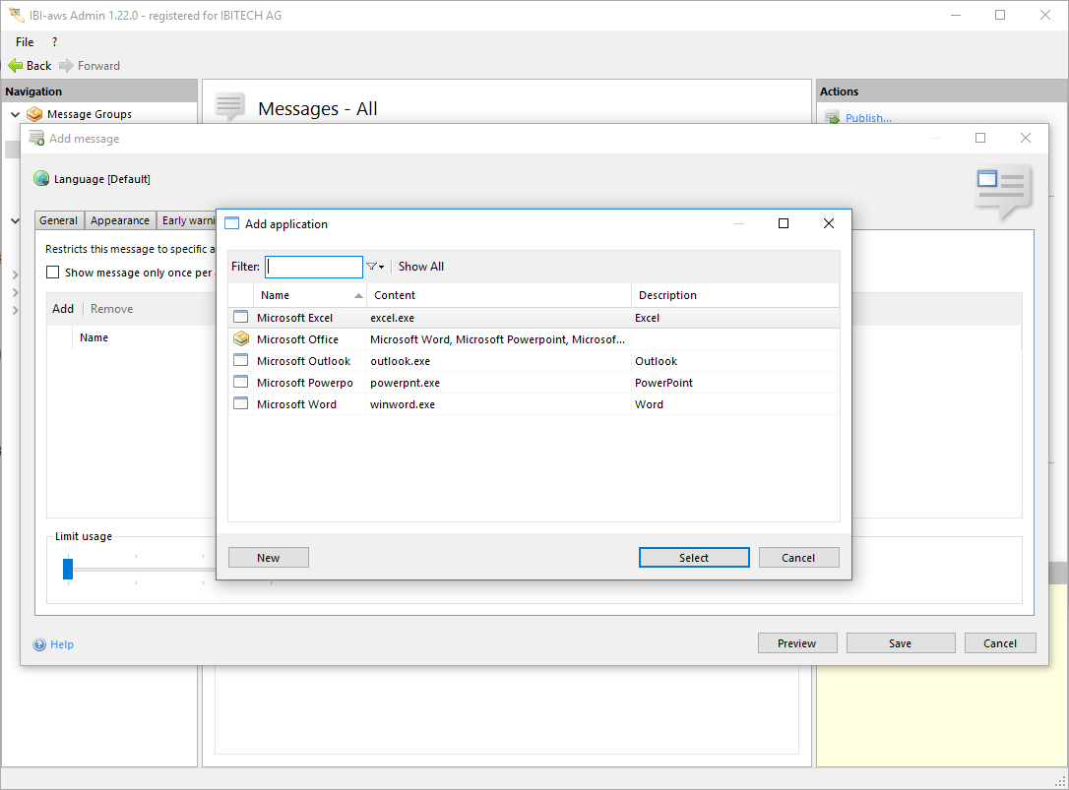Screen dimensions: 1069x790
Task: Collapse the Message Groups tree node
Action: 16,114
